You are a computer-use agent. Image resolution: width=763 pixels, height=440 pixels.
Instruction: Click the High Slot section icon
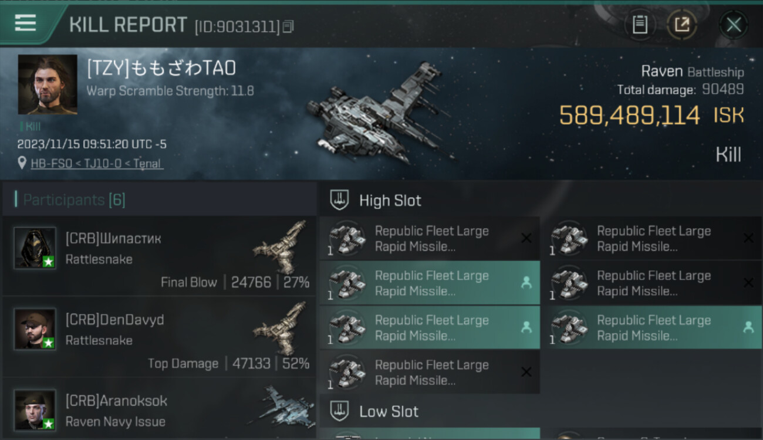point(340,200)
